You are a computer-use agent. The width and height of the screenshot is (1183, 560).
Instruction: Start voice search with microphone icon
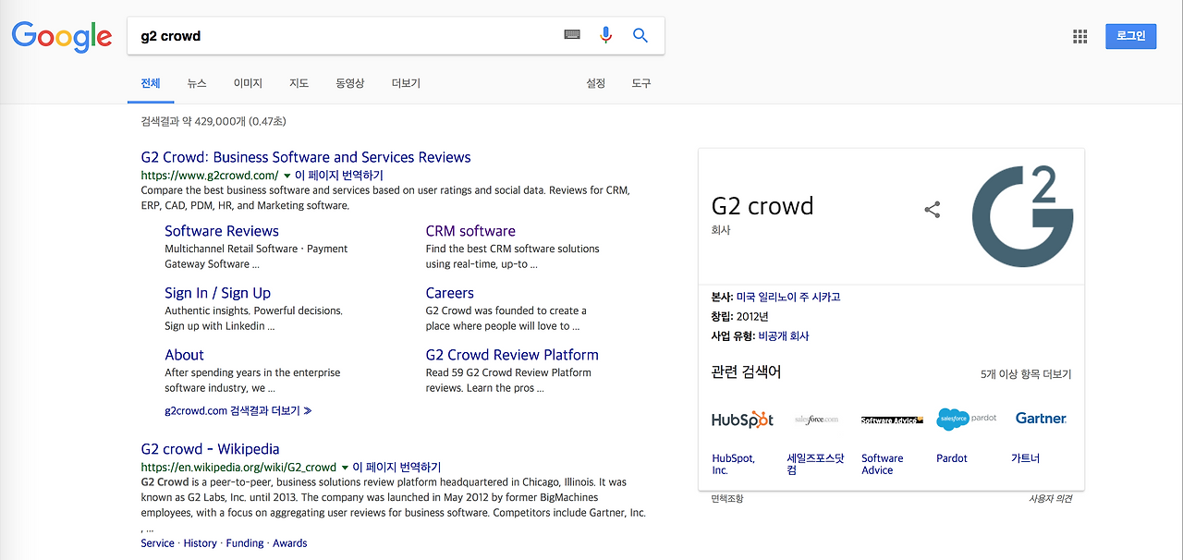(x=606, y=35)
